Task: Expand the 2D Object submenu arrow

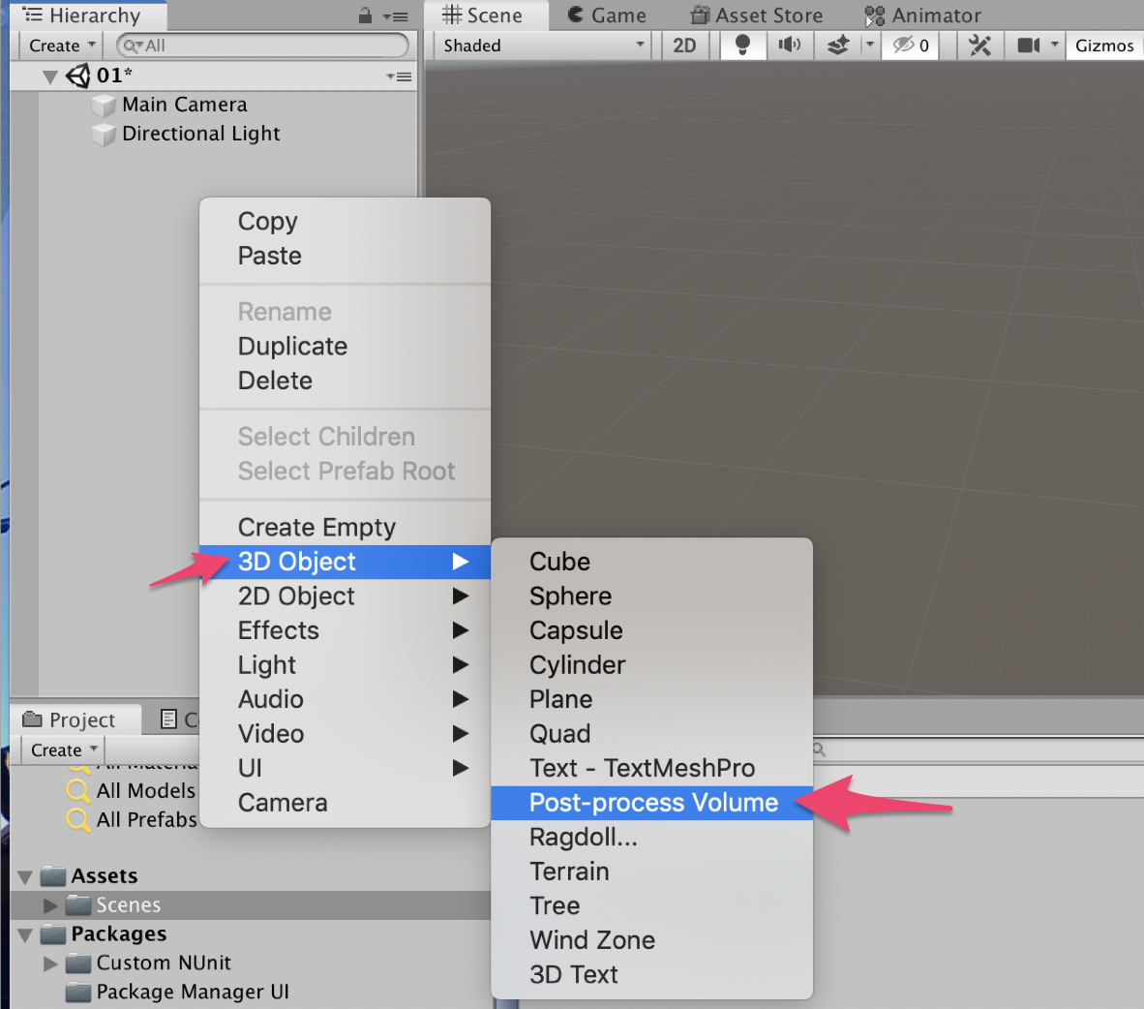Action: pos(460,596)
